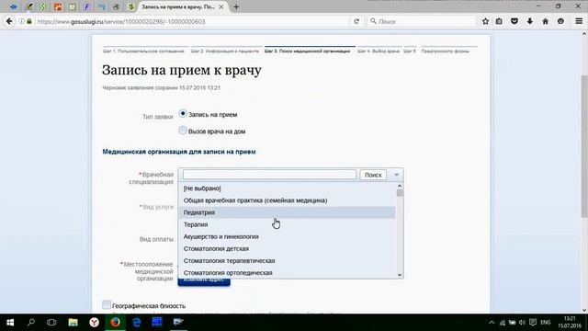Open the blue striped taskbar app

point(157,323)
